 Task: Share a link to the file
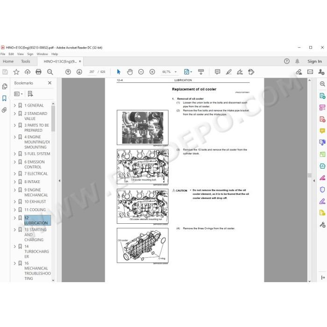(299, 72)
